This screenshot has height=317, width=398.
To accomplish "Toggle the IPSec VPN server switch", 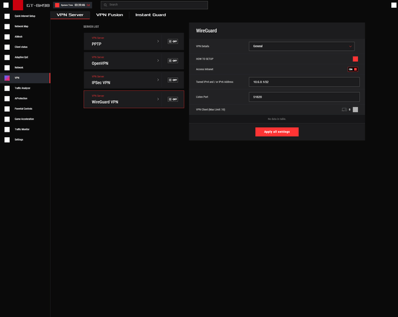I will (x=172, y=80).
